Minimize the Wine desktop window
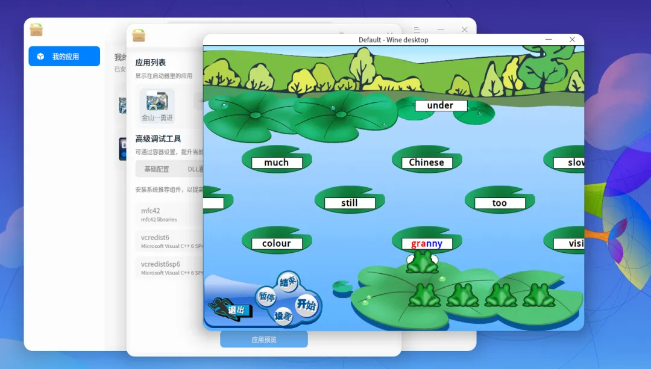The image size is (651, 369). 549,39
